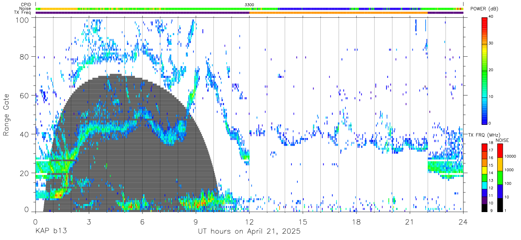Click the 30 label on POWER scale
The height and width of the screenshot is (240, 521).
point(491,44)
